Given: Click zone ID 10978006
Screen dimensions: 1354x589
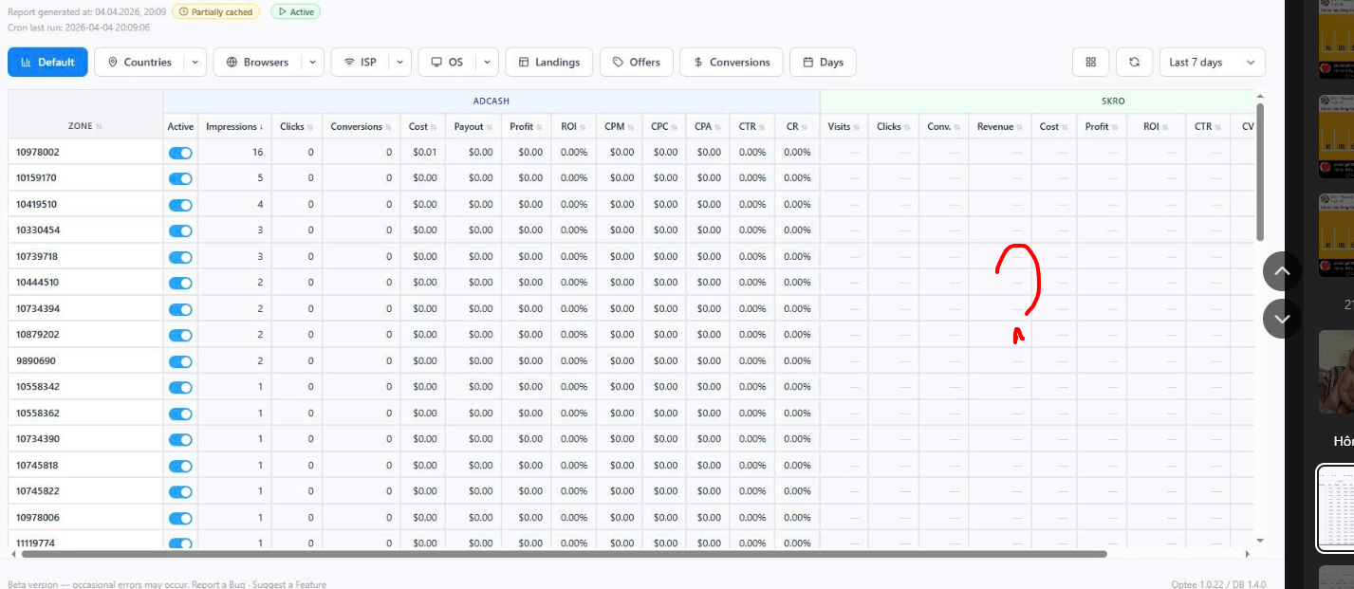Looking at the screenshot, I should tap(38, 517).
